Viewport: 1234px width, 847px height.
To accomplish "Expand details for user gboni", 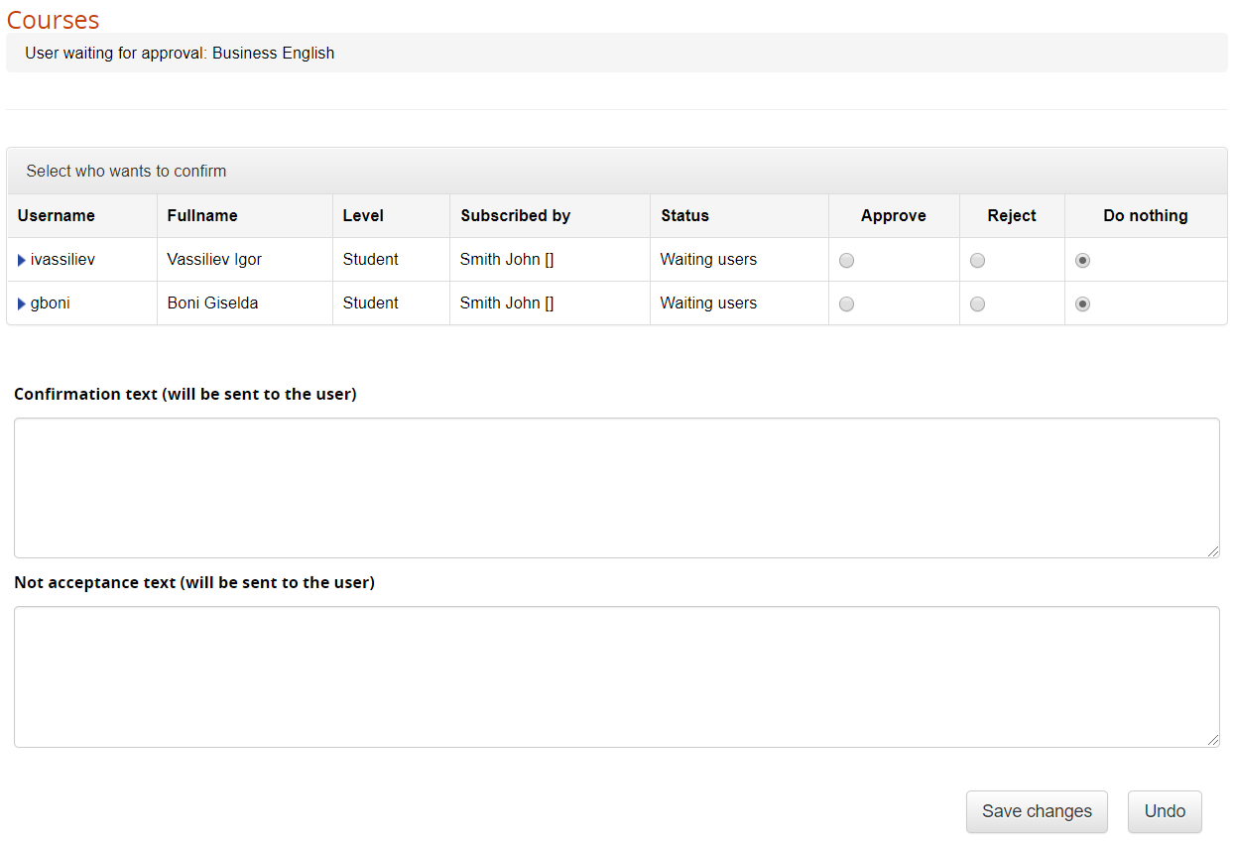I will [x=21, y=303].
